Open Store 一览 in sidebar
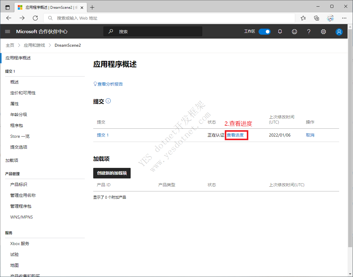Viewport: 353px width, 277px height. pos(20,136)
